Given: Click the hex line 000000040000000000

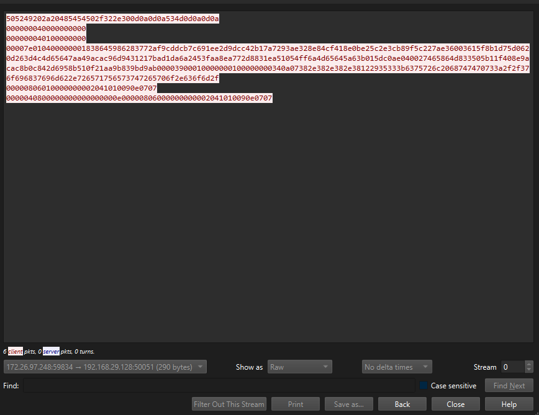Looking at the screenshot, I should [46, 29].
